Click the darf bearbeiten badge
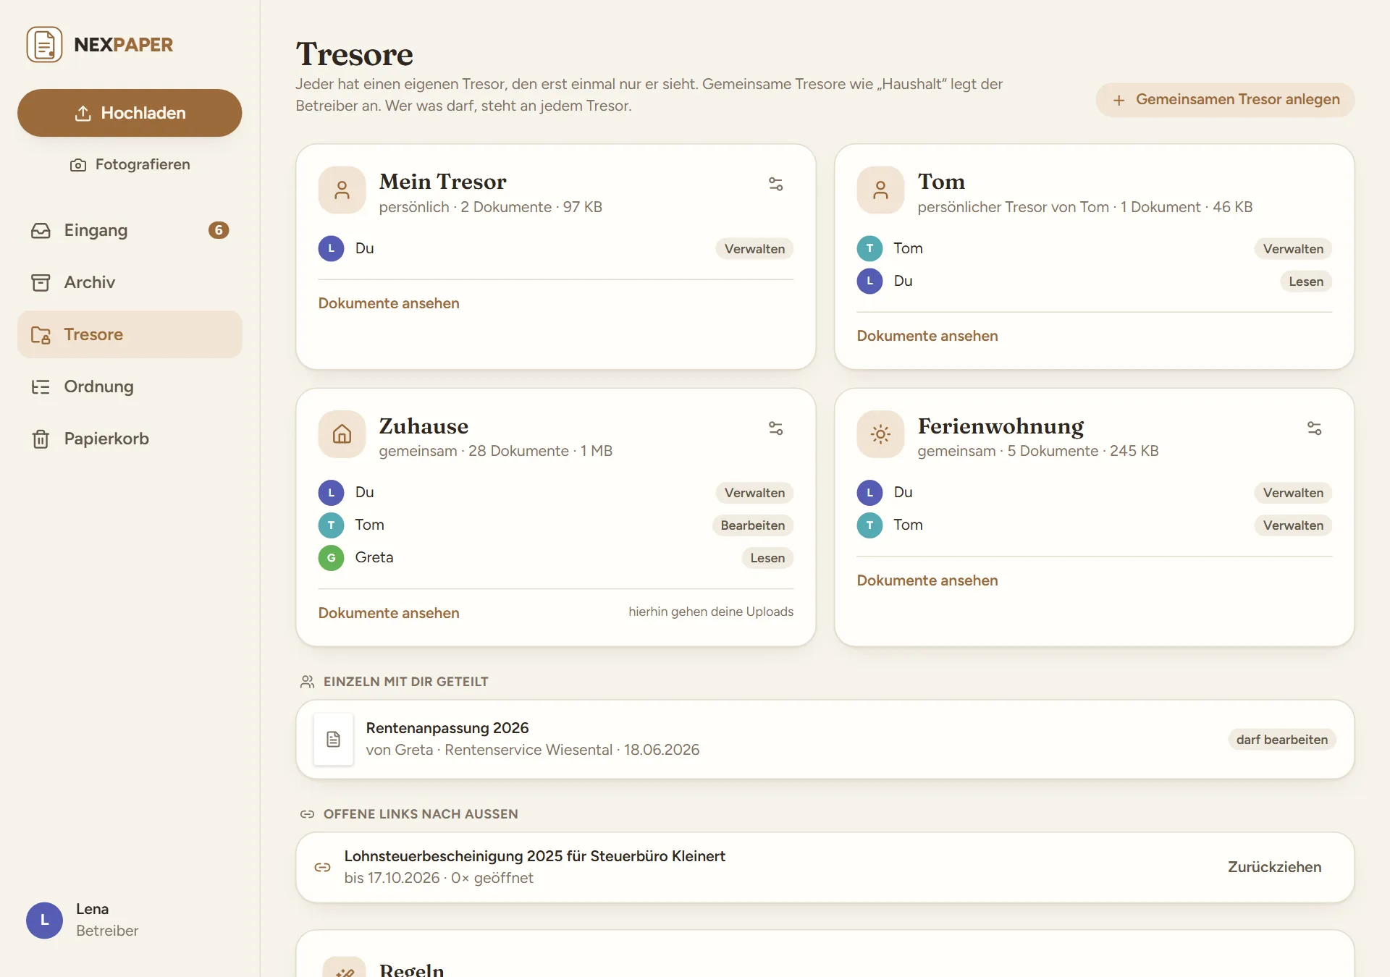This screenshot has height=977, width=1390. coord(1281,740)
